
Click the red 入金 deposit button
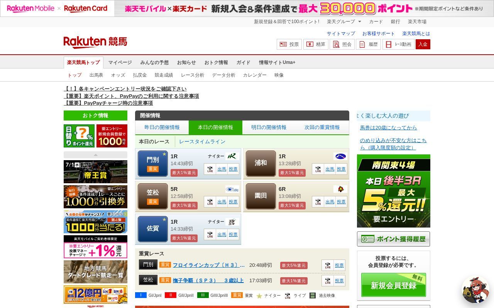click(x=423, y=44)
